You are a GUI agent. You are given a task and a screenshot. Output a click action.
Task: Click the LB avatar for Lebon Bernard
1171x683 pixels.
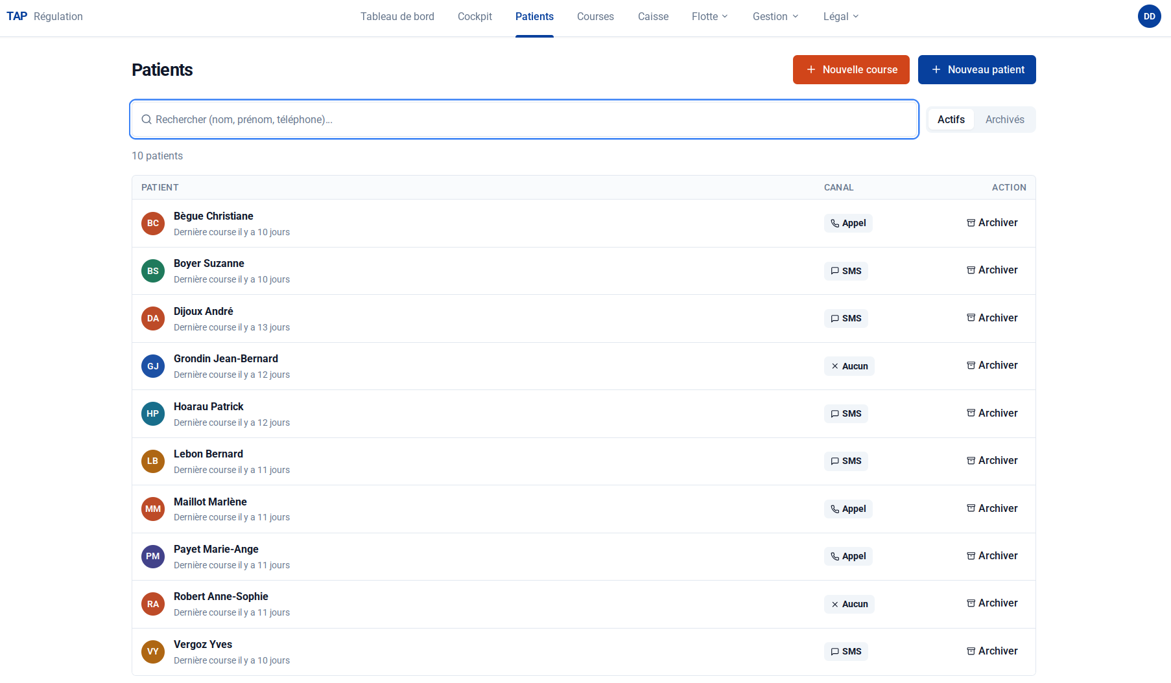pos(153,461)
